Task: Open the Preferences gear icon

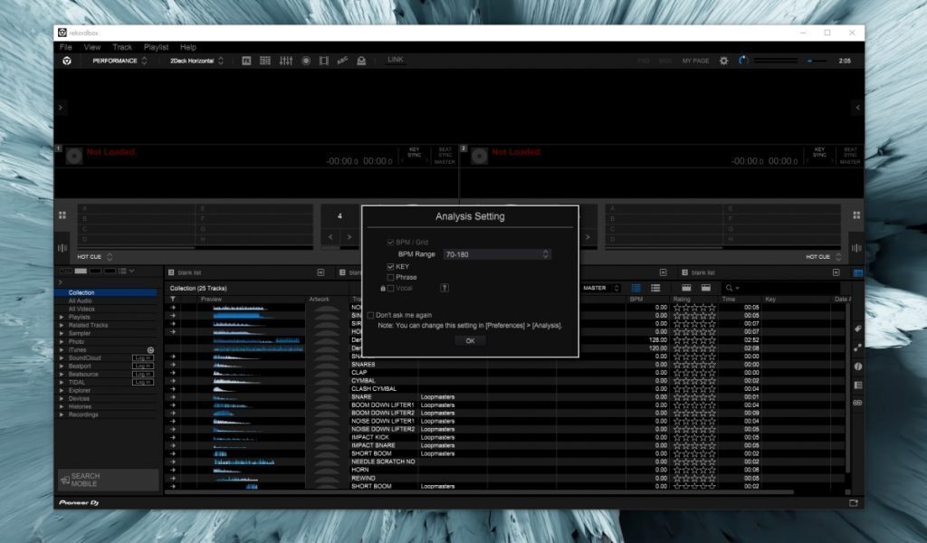Action: [722, 60]
